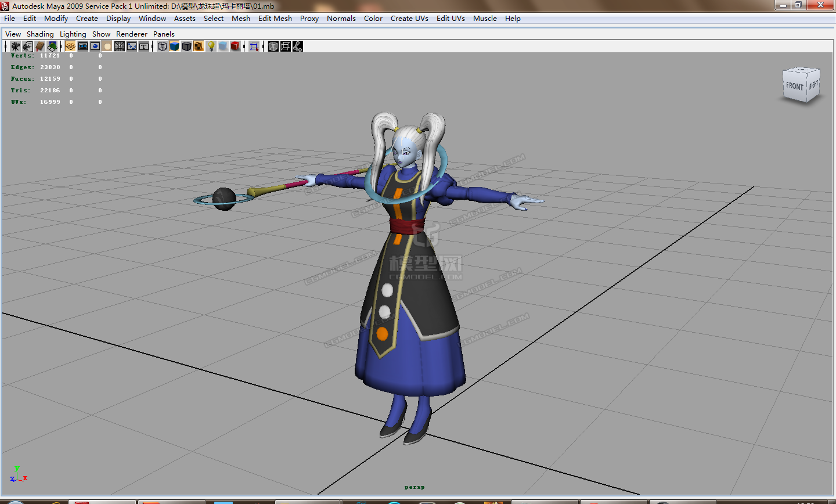
Task: Click the Image Plane icon
Action: pos(52,46)
